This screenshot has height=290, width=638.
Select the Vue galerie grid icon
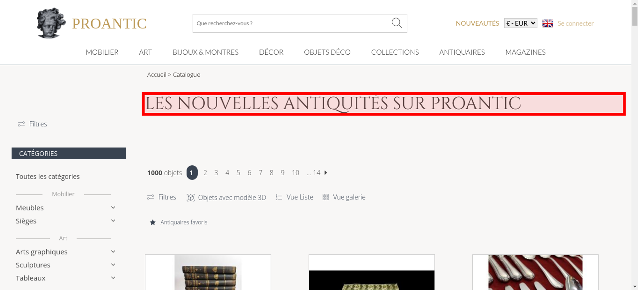tap(325, 197)
